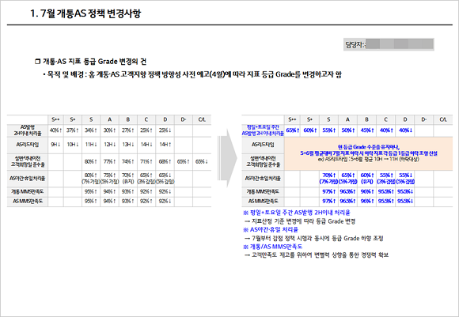
Task: Click the 9H↓ lead time cell
Action: (x=55, y=145)
